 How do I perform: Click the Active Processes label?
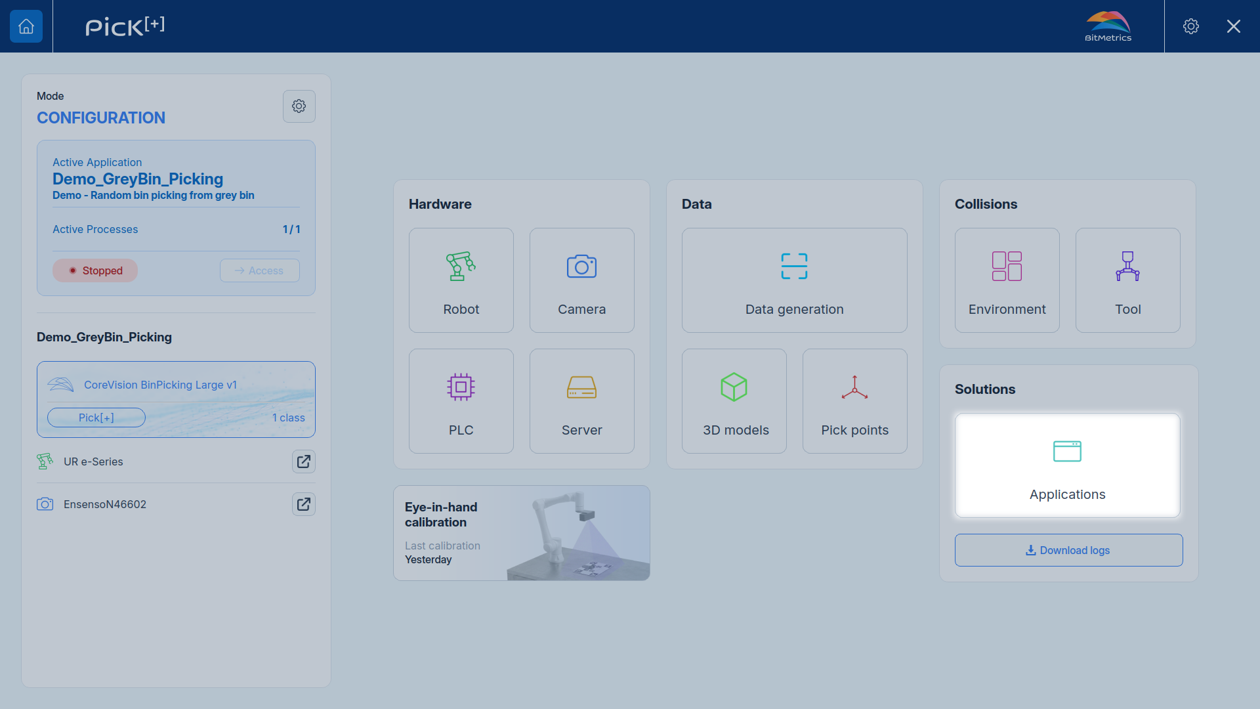point(95,229)
